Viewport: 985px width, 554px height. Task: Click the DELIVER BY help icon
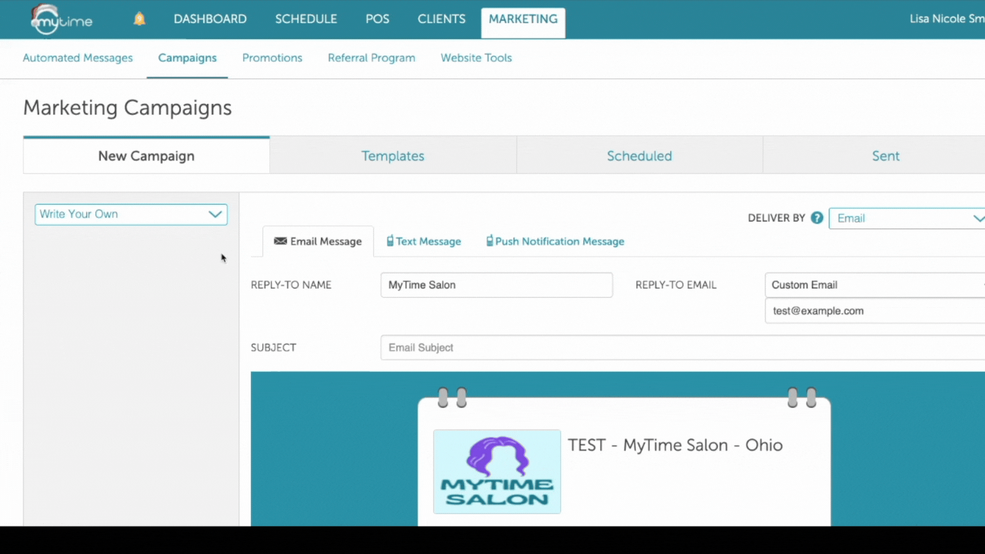(817, 218)
